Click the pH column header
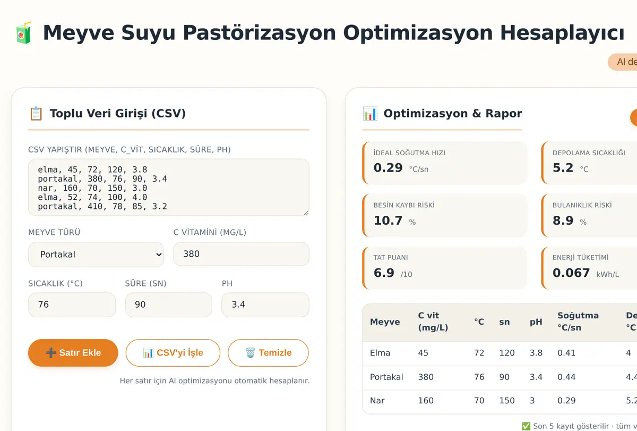Viewport: 637px width, 431px height. [536, 322]
